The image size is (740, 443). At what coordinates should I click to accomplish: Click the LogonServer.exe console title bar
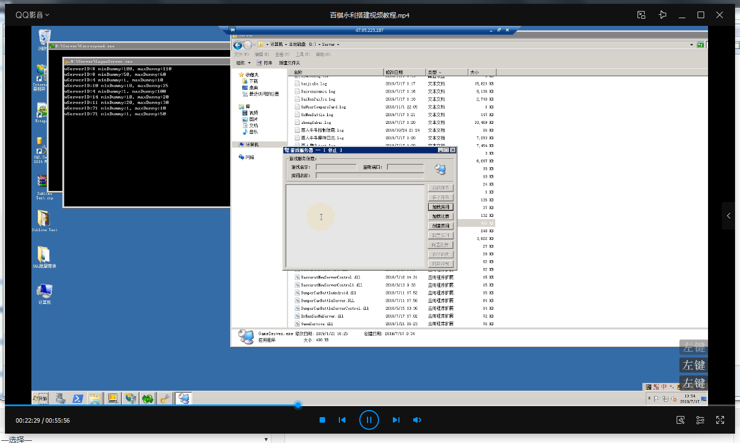pyautogui.click(x=146, y=61)
